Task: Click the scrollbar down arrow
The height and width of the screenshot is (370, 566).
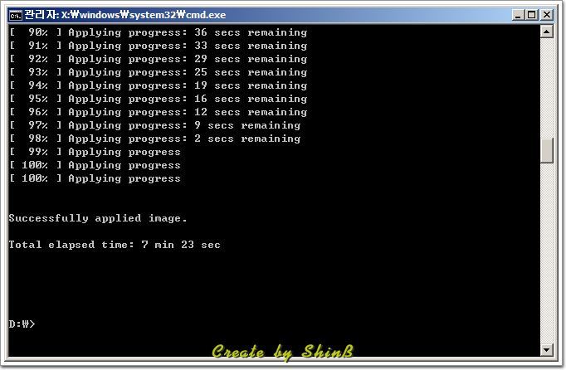Action: (x=547, y=349)
